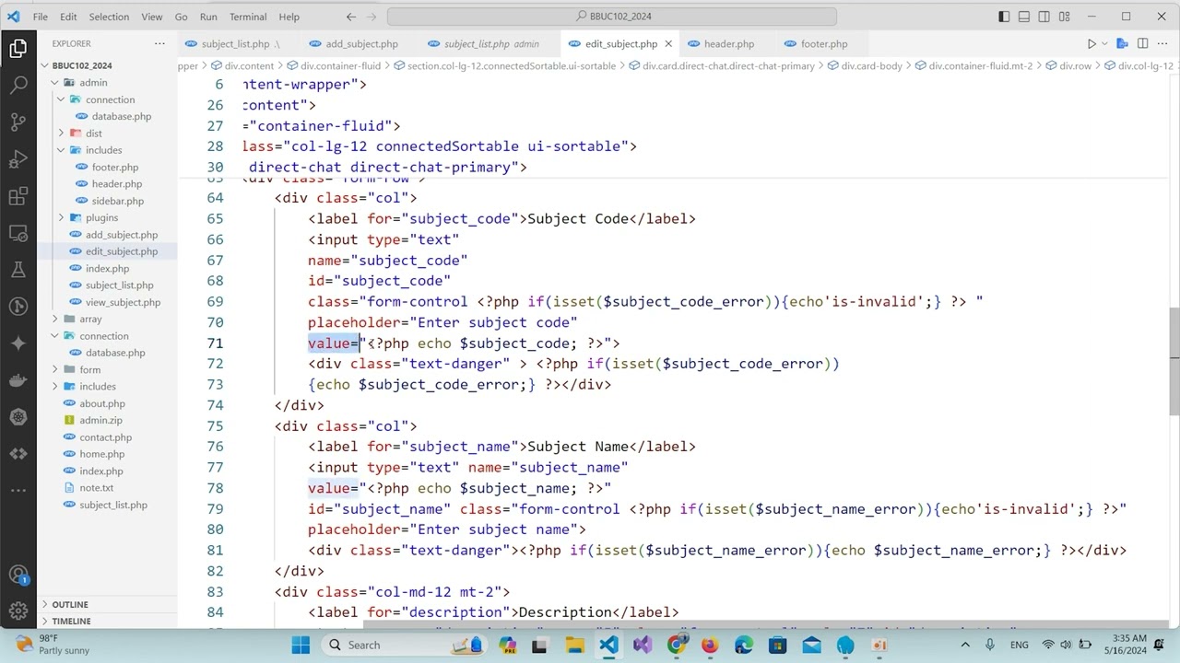Open note.txt in the explorer
The image size is (1180, 663).
(x=96, y=488)
